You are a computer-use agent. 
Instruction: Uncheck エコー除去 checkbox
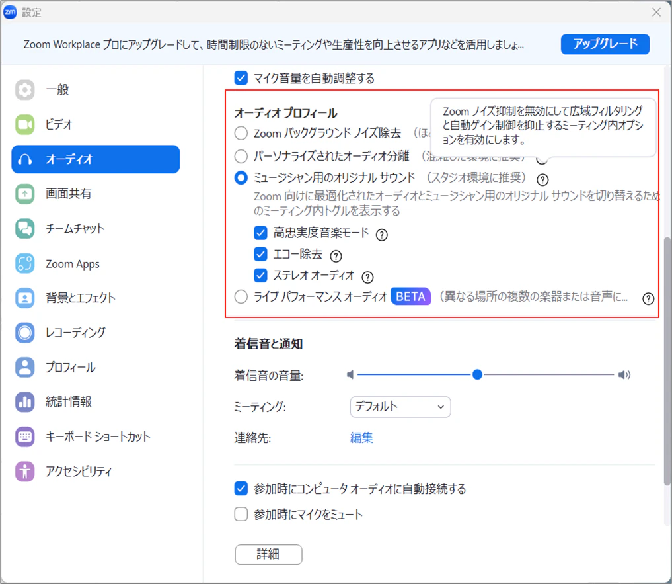pyautogui.click(x=260, y=254)
